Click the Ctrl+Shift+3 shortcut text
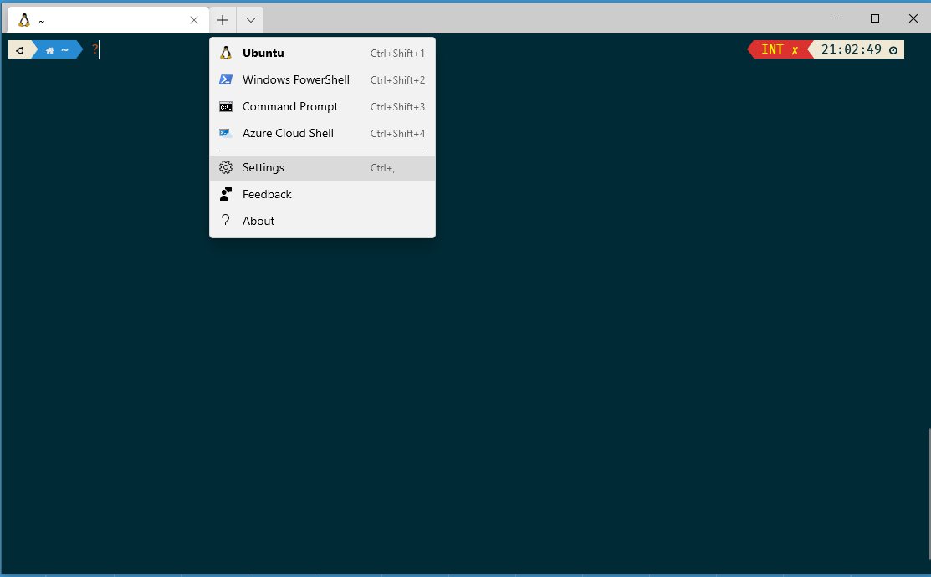931x577 pixels. (398, 107)
